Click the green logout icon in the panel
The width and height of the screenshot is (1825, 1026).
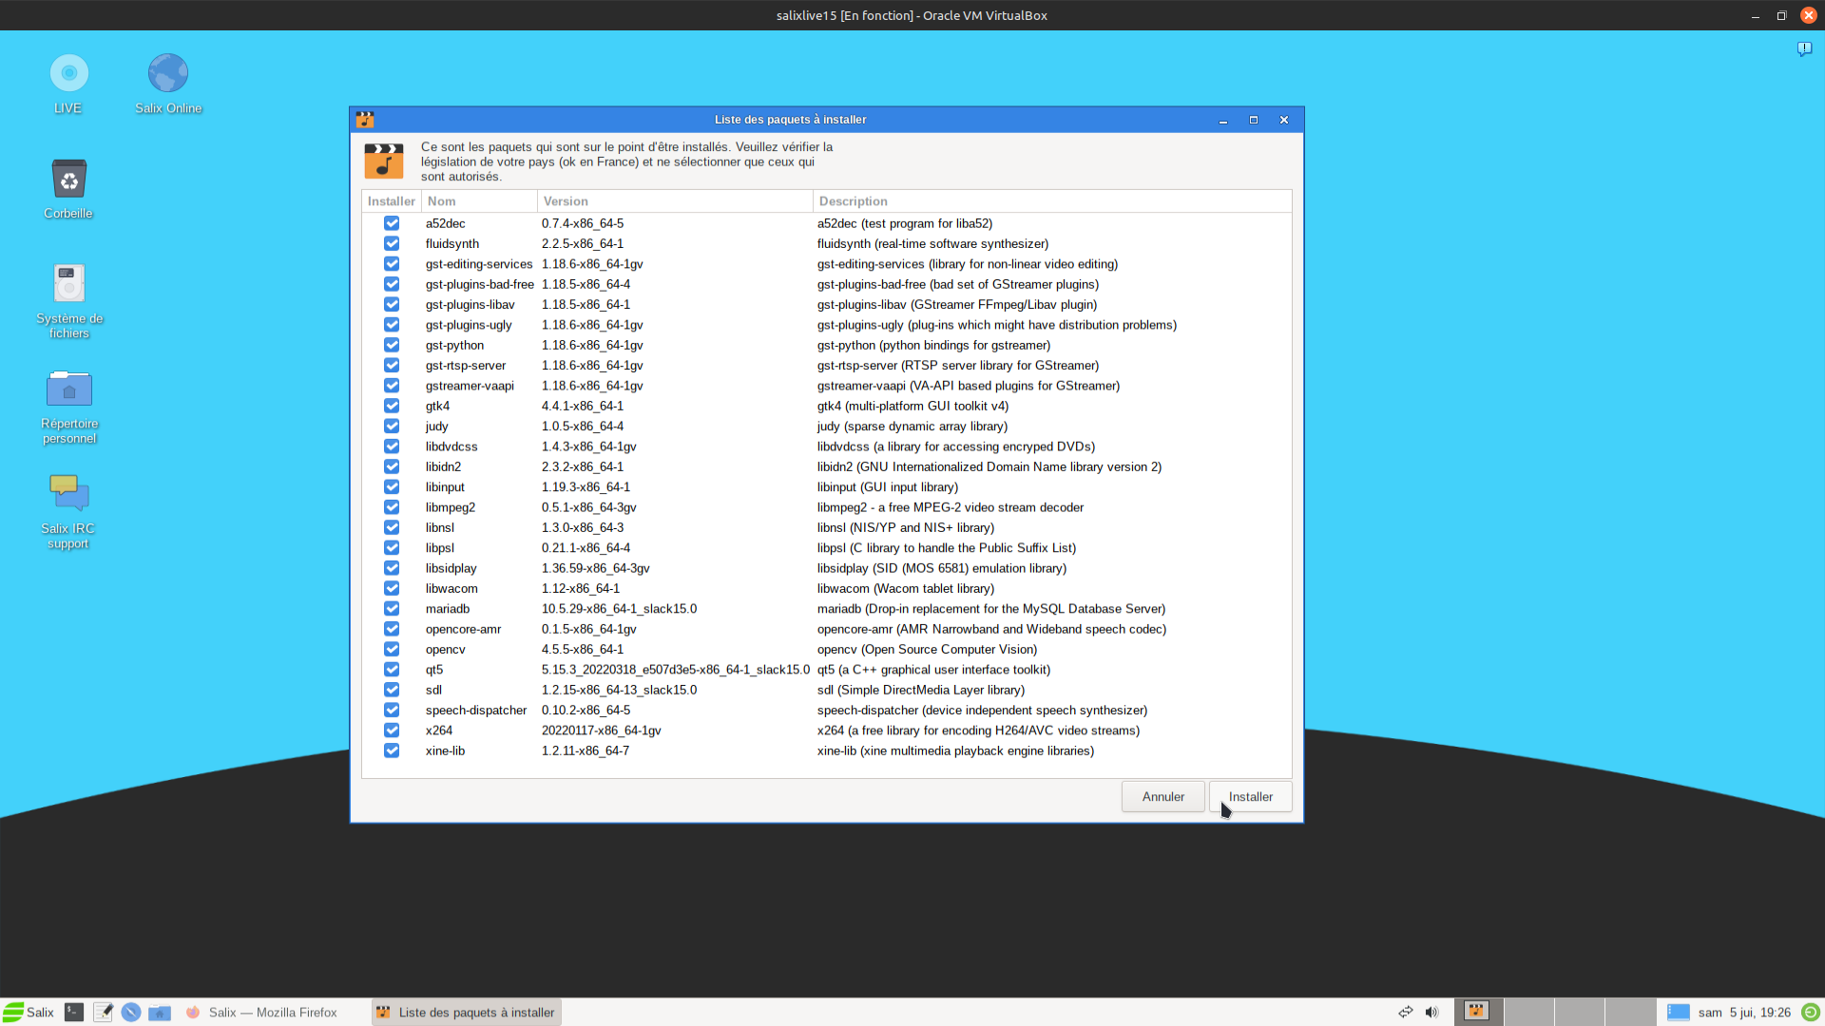(x=1811, y=1013)
